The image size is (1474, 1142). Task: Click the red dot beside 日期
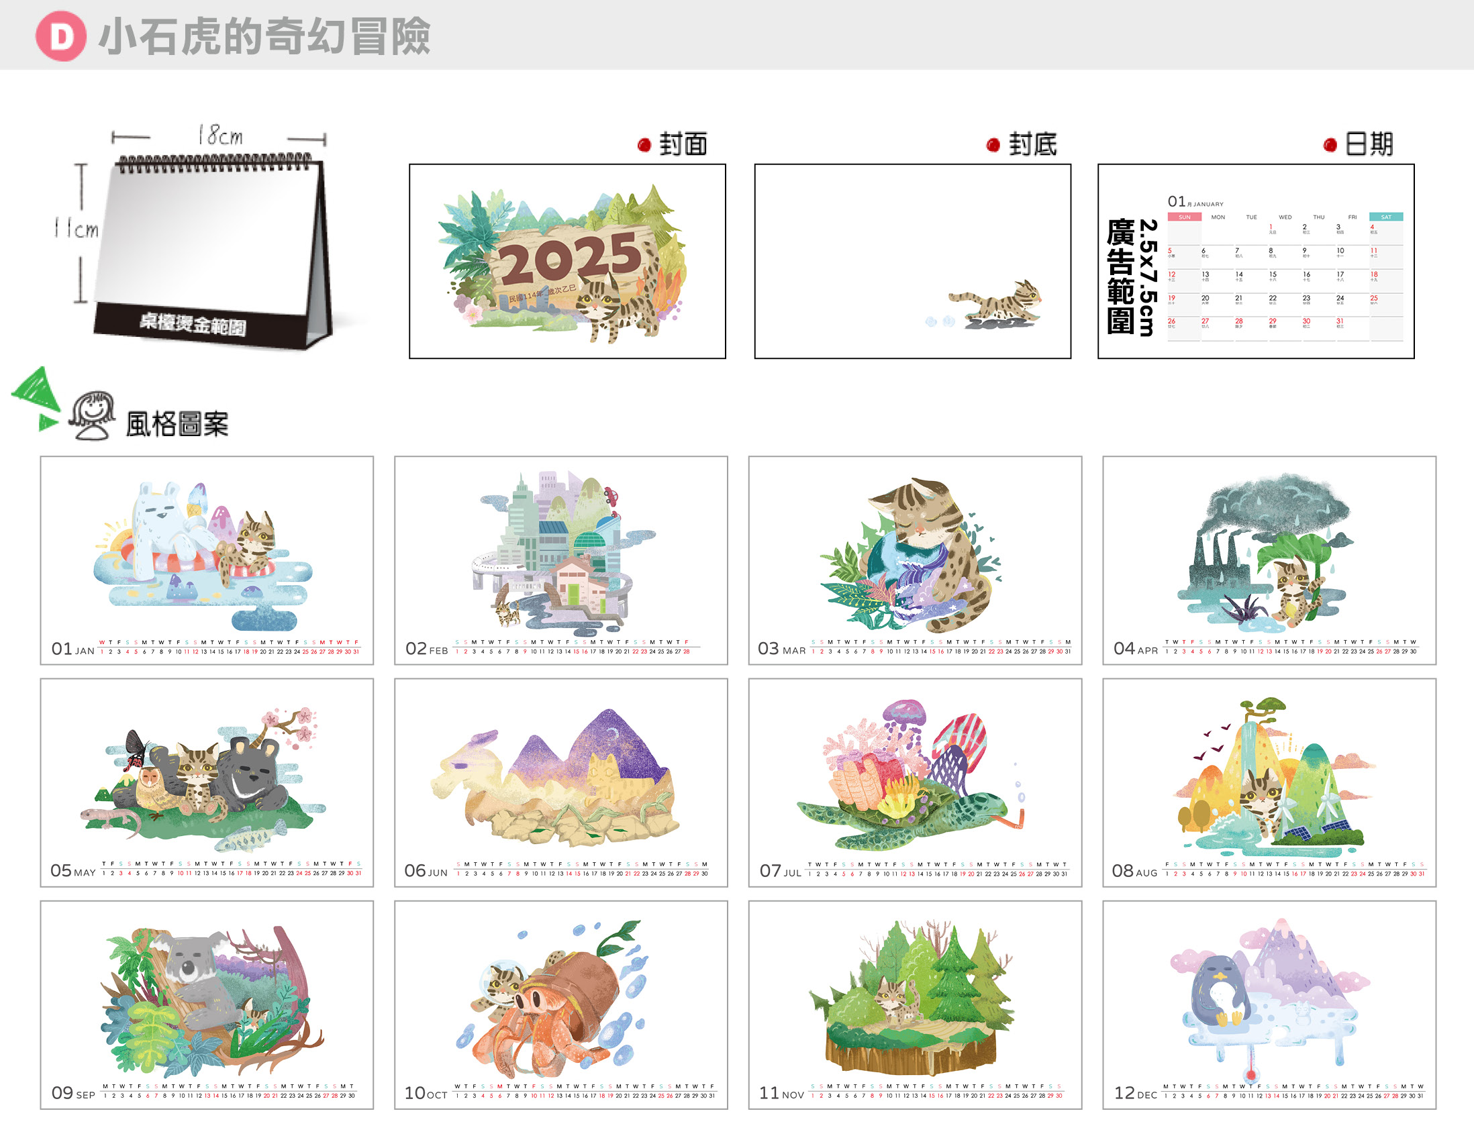click(x=1330, y=145)
